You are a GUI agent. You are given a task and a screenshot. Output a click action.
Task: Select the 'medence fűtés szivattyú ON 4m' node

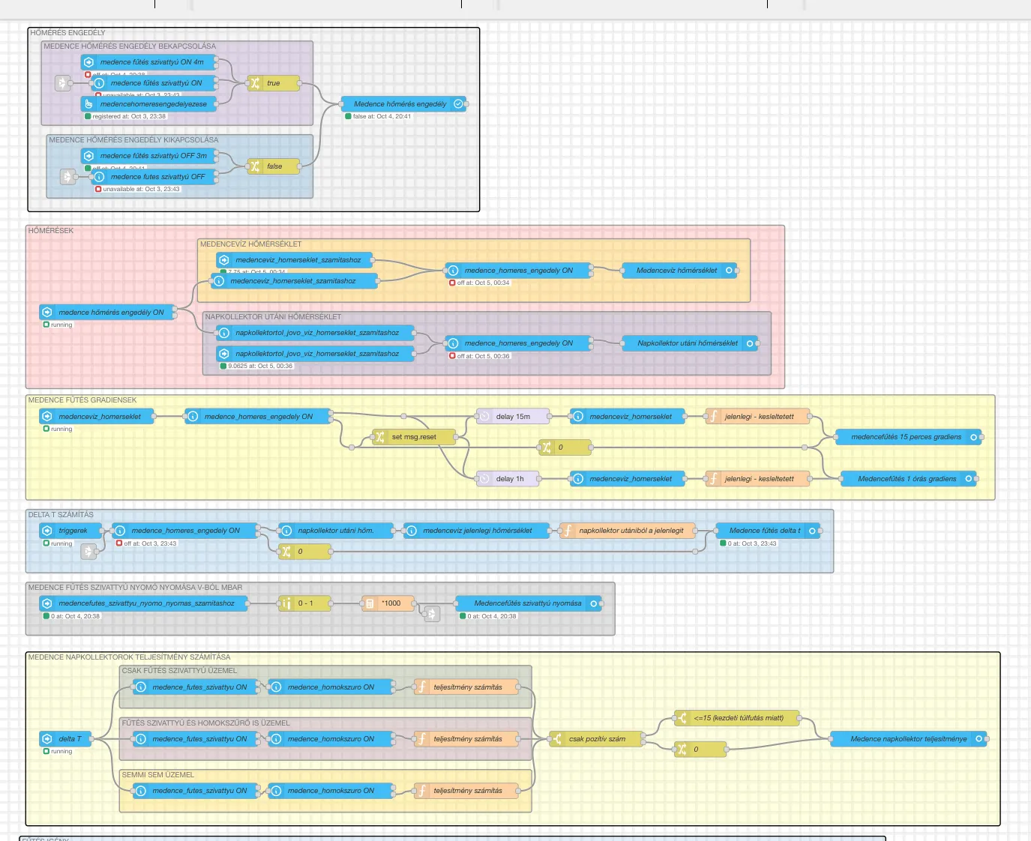click(x=148, y=62)
